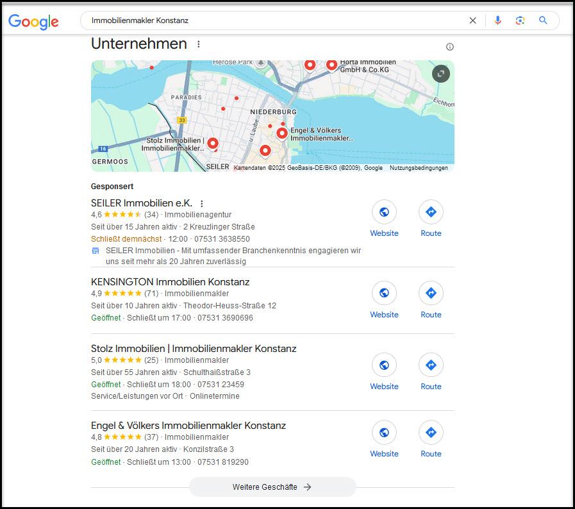Open Nutzungsbedingungen link on map
575x509 pixels.
(x=419, y=168)
